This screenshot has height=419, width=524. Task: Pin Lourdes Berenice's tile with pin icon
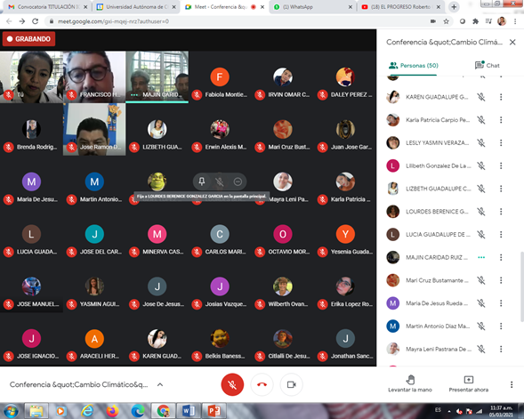pos(202,181)
